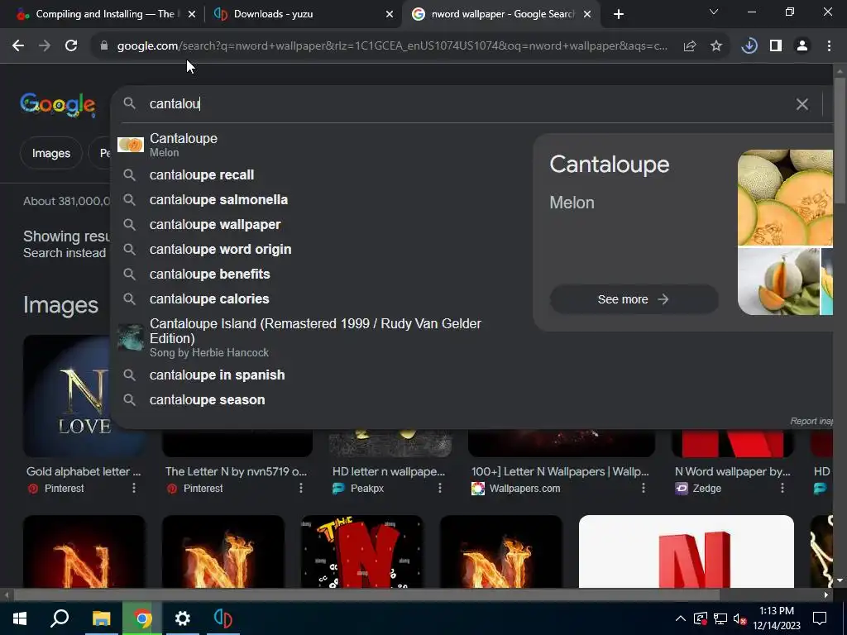Open the Windows notification center

tap(820, 618)
